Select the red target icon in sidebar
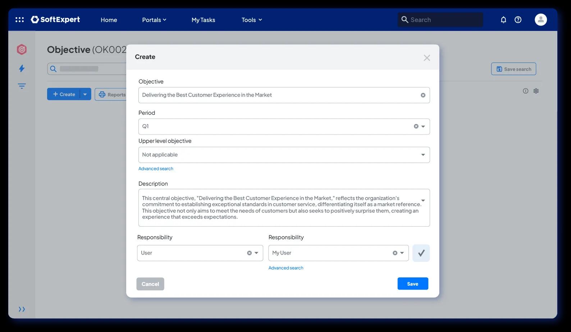 (22, 49)
